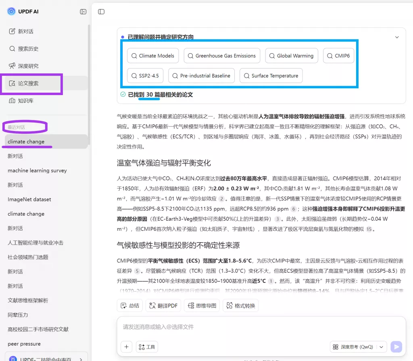Image resolution: width=413 pixels, height=361 pixels.
Task: Click the UPDF AI logo icon
Action: point(10,11)
